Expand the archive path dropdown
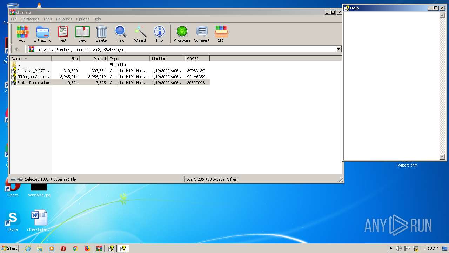The height and width of the screenshot is (253, 449). click(x=339, y=49)
